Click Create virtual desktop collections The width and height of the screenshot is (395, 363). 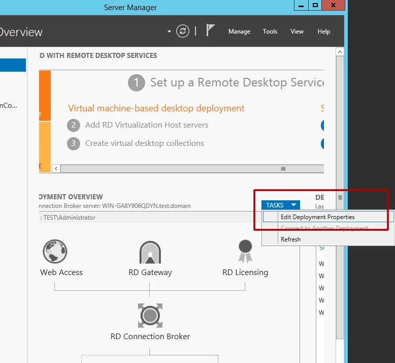[x=144, y=143]
